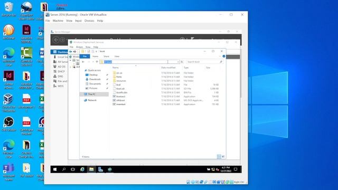
Task: Select Quick access in navigation pane
Action: (x=93, y=70)
